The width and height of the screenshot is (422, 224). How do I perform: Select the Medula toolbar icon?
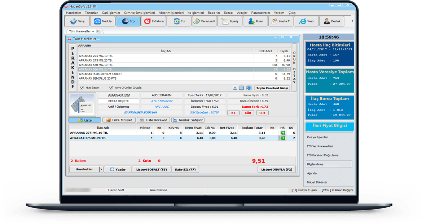pos(102,21)
